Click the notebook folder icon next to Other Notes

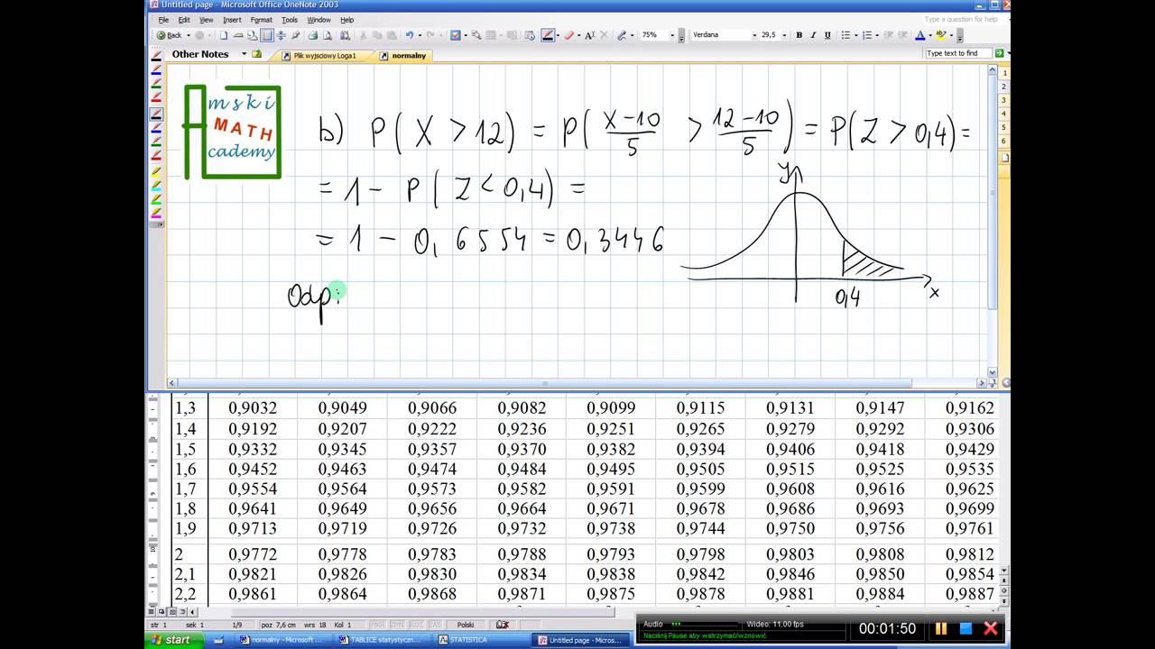pyautogui.click(x=257, y=54)
